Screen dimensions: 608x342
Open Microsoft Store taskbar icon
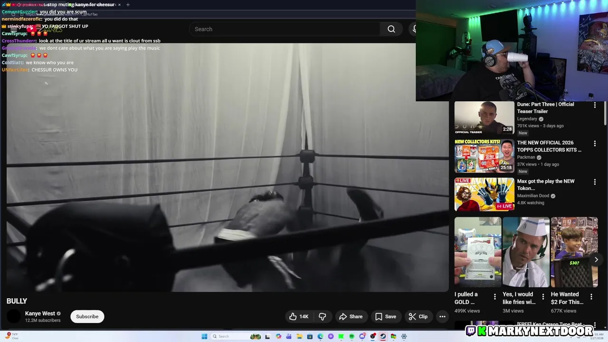click(x=310, y=336)
